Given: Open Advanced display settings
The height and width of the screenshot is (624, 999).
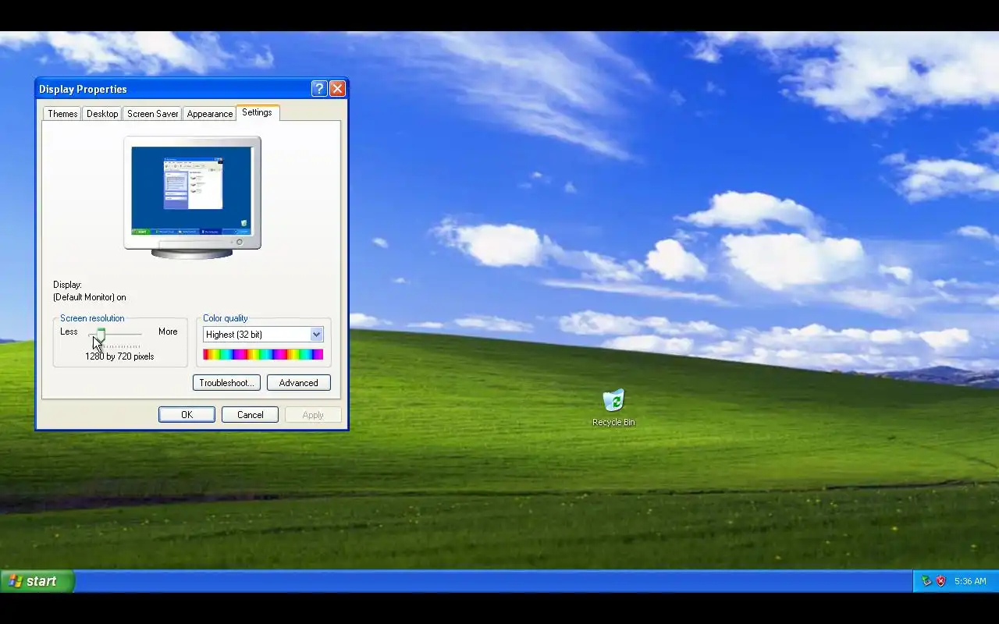Looking at the screenshot, I should (299, 383).
